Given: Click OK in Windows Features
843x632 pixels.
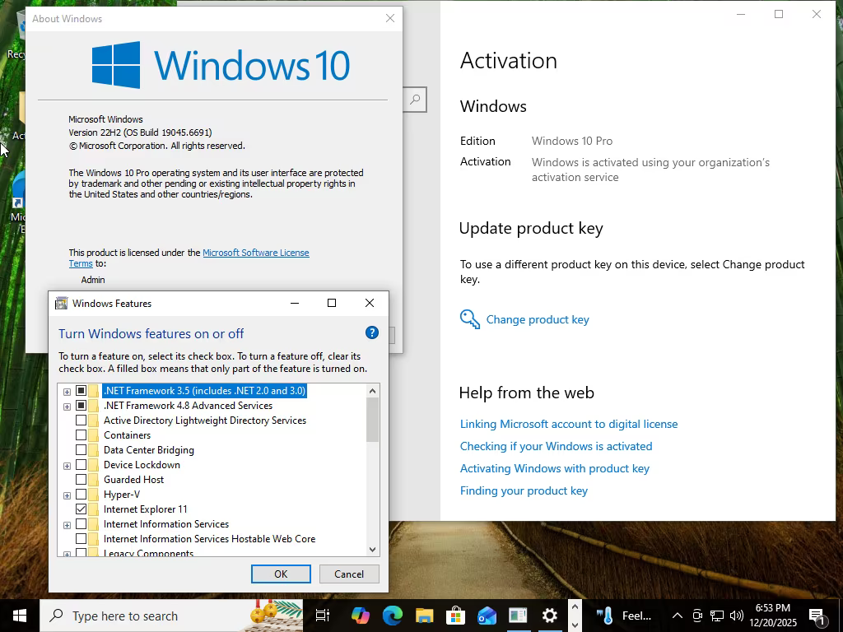Looking at the screenshot, I should pyautogui.click(x=281, y=574).
